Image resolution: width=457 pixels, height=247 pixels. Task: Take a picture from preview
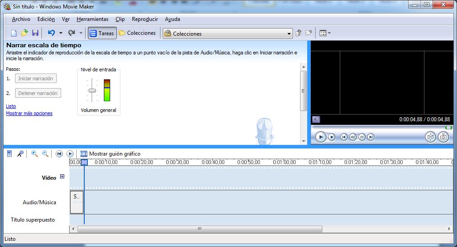(443, 137)
